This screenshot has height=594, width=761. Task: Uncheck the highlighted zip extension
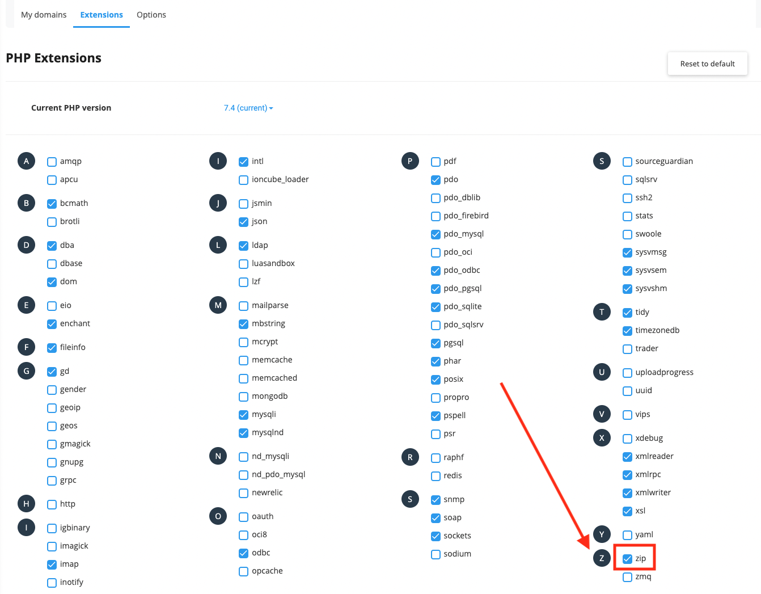627,558
